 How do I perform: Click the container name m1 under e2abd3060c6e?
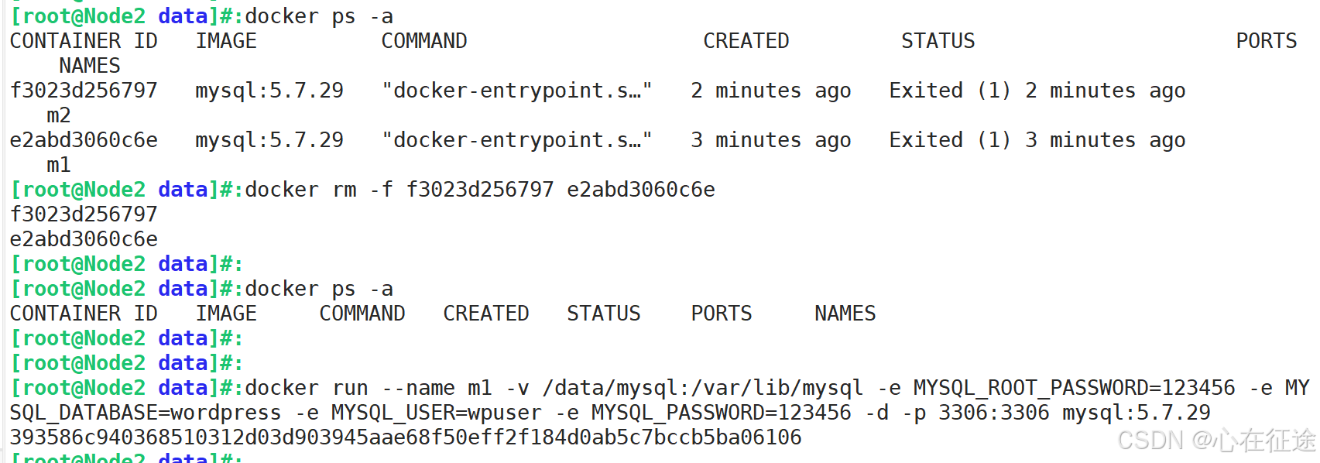(59, 165)
